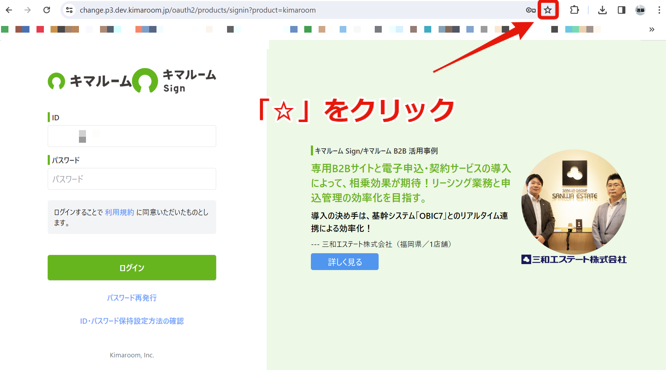
Task: Open site information icon in address bar
Action: tap(69, 10)
